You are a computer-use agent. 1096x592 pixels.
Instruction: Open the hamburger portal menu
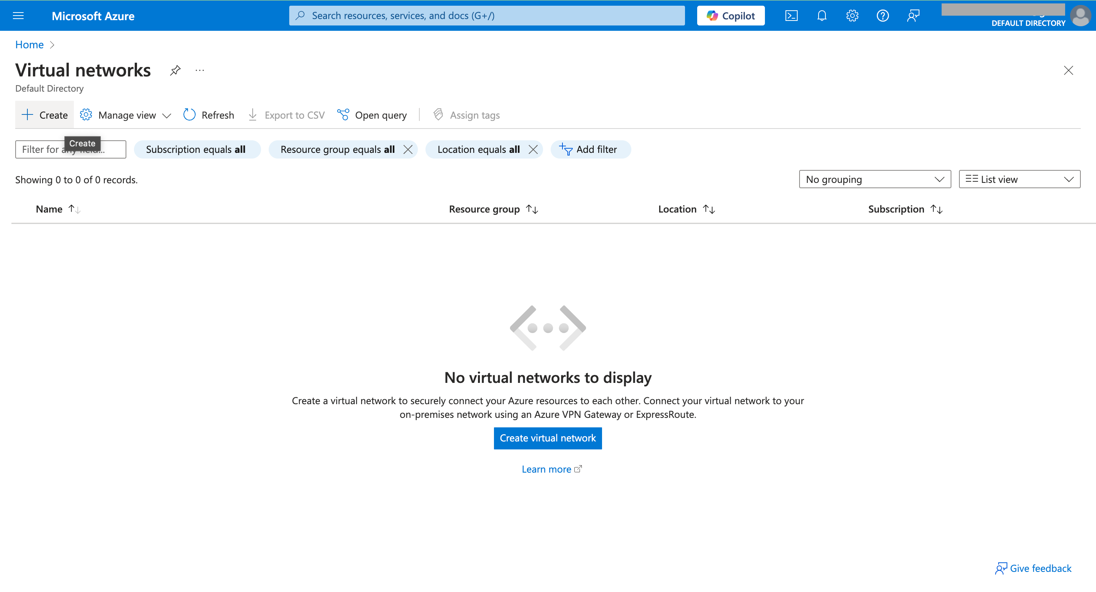tap(18, 15)
